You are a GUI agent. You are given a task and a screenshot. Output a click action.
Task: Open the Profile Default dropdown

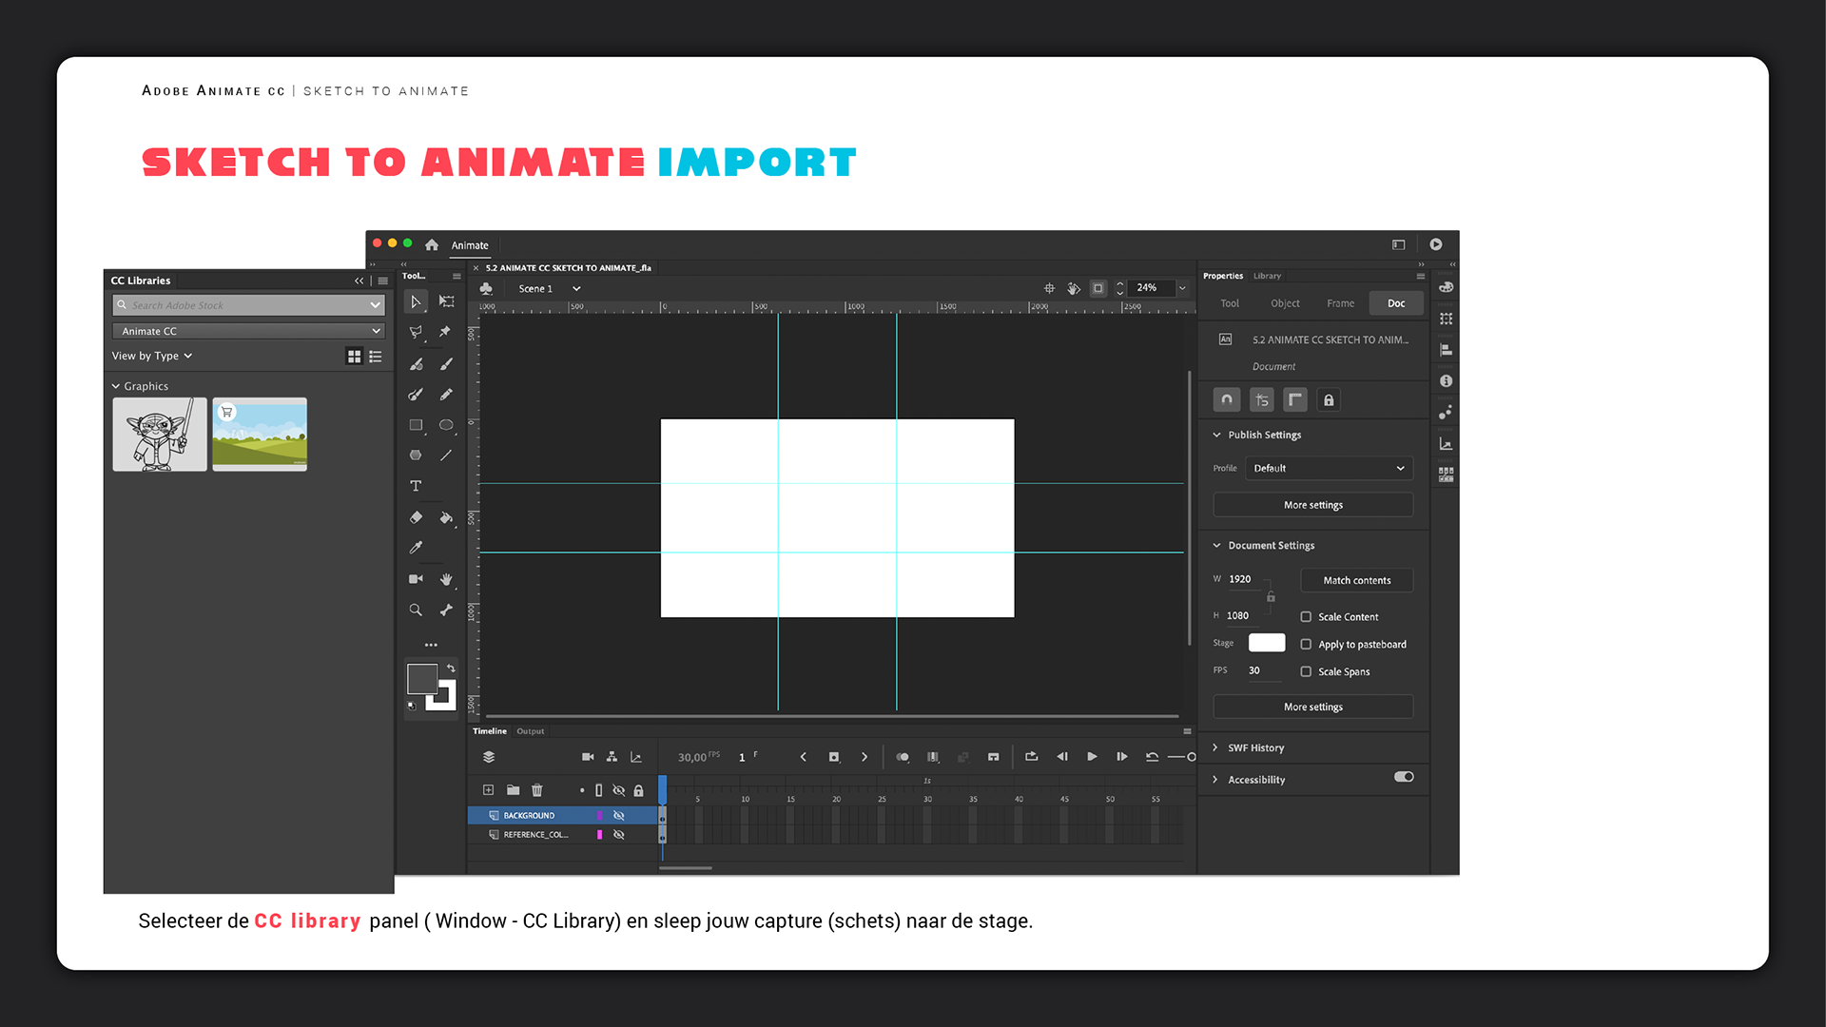(1328, 469)
